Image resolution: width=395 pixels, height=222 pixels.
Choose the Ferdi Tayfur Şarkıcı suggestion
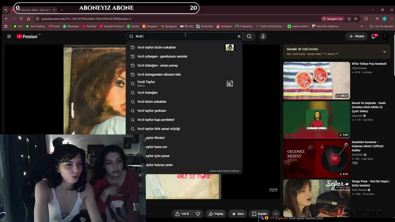[184, 84]
